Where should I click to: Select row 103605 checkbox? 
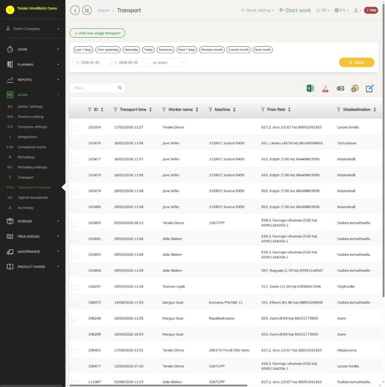[x=74, y=224]
